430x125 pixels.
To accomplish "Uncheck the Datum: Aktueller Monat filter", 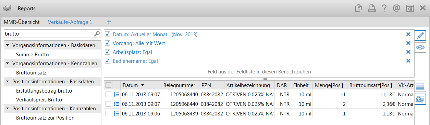I will [108, 34].
